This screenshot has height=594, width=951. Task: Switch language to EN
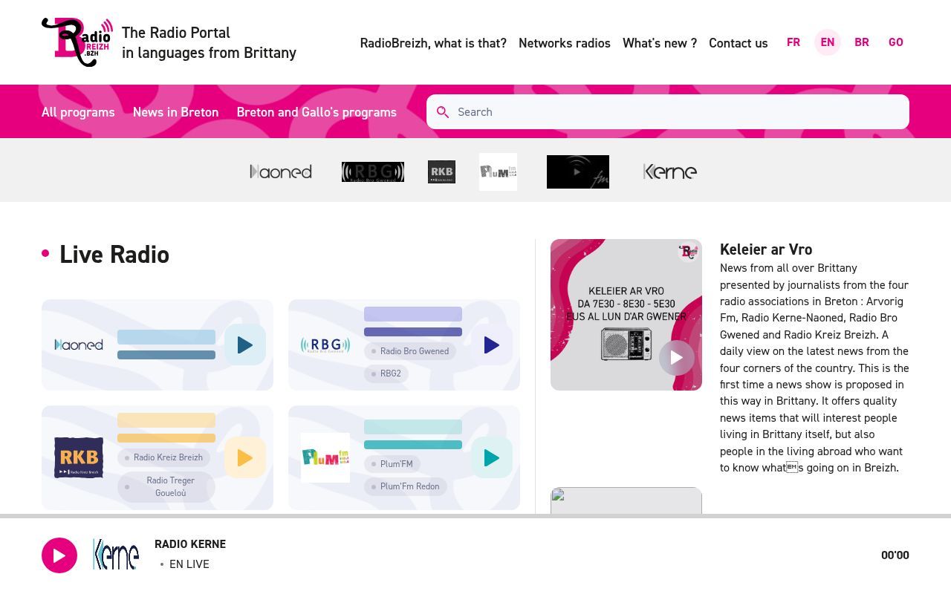point(828,42)
